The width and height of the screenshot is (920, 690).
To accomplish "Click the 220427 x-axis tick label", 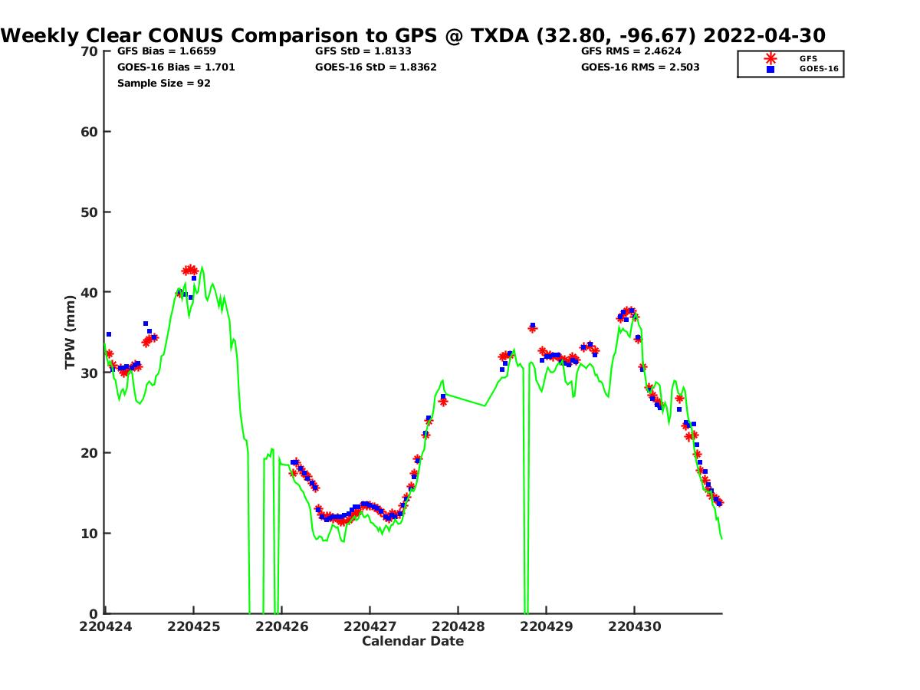I will point(370,626).
